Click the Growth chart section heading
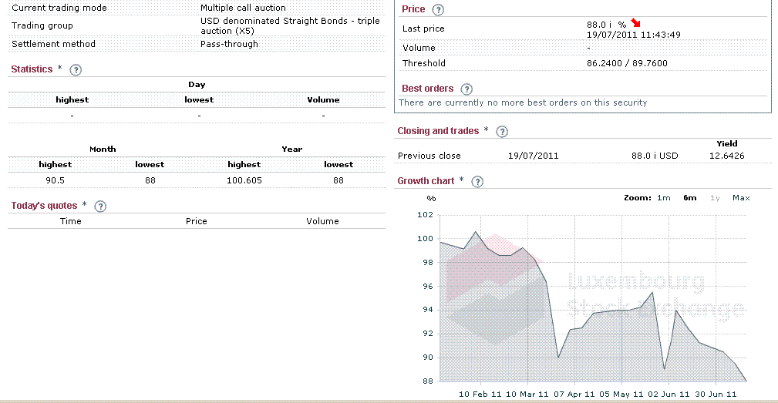The height and width of the screenshot is (403, 778). tap(426, 181)
